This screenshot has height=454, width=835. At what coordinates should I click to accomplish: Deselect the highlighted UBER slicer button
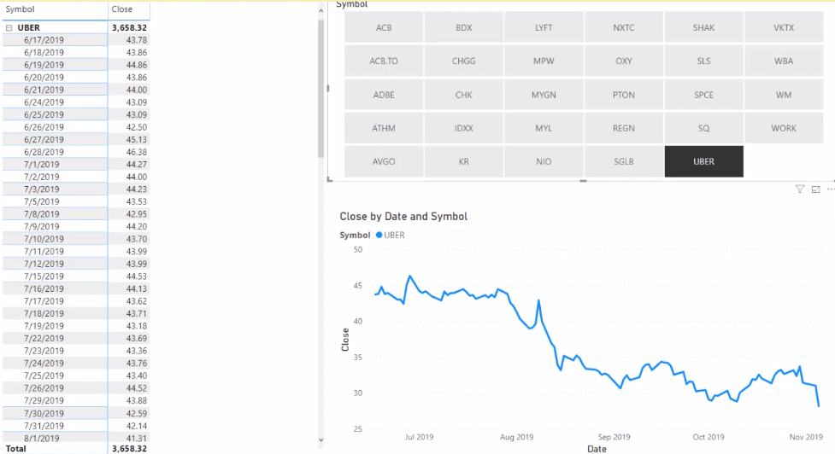coord(703,161)
